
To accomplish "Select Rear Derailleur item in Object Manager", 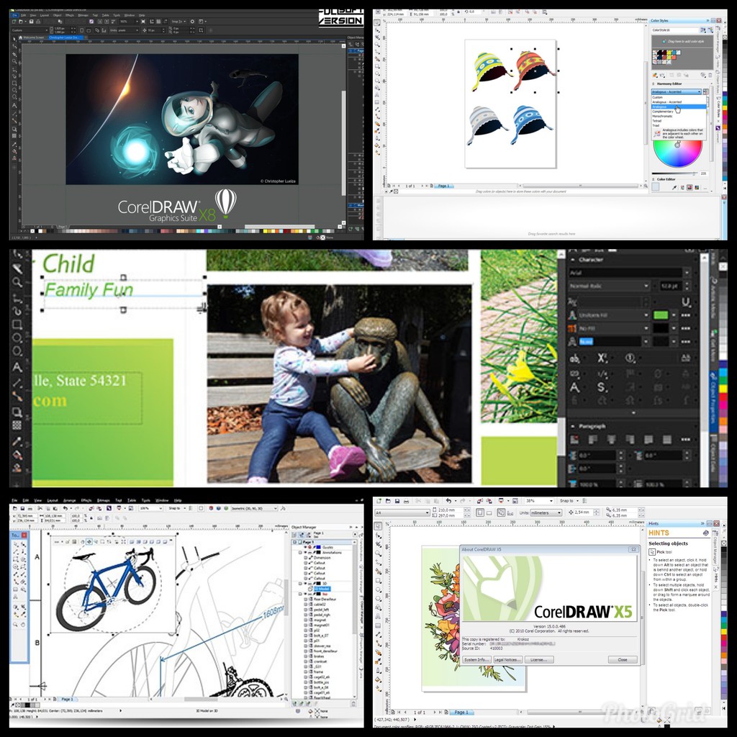I will pyautogui.click(x=325, y=600).
